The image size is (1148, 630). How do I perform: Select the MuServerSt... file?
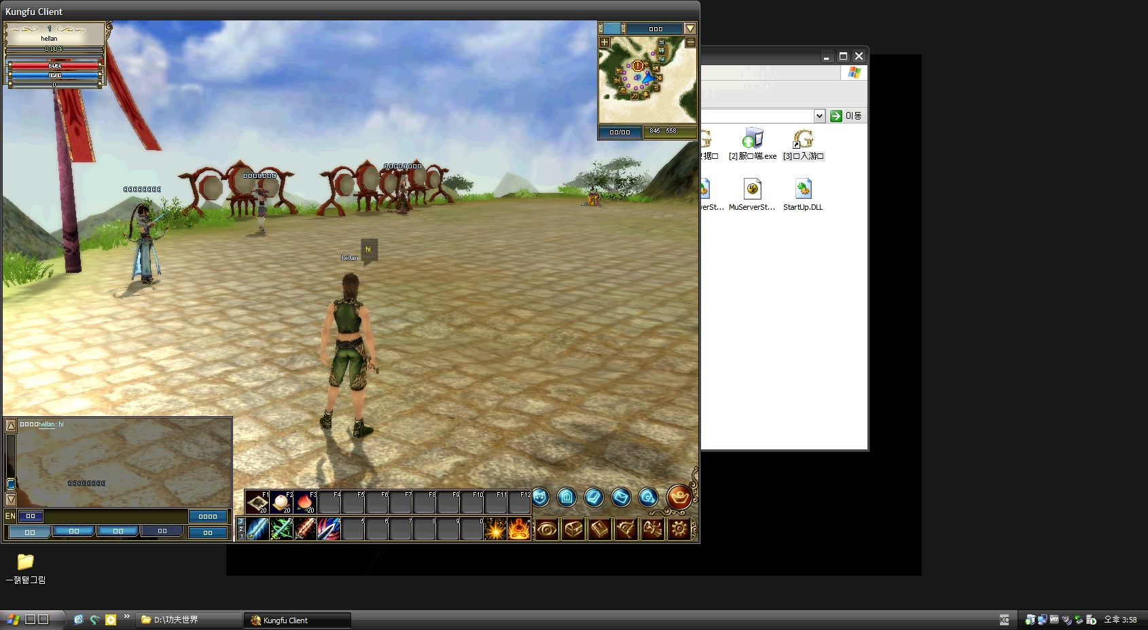pos(752,195)
